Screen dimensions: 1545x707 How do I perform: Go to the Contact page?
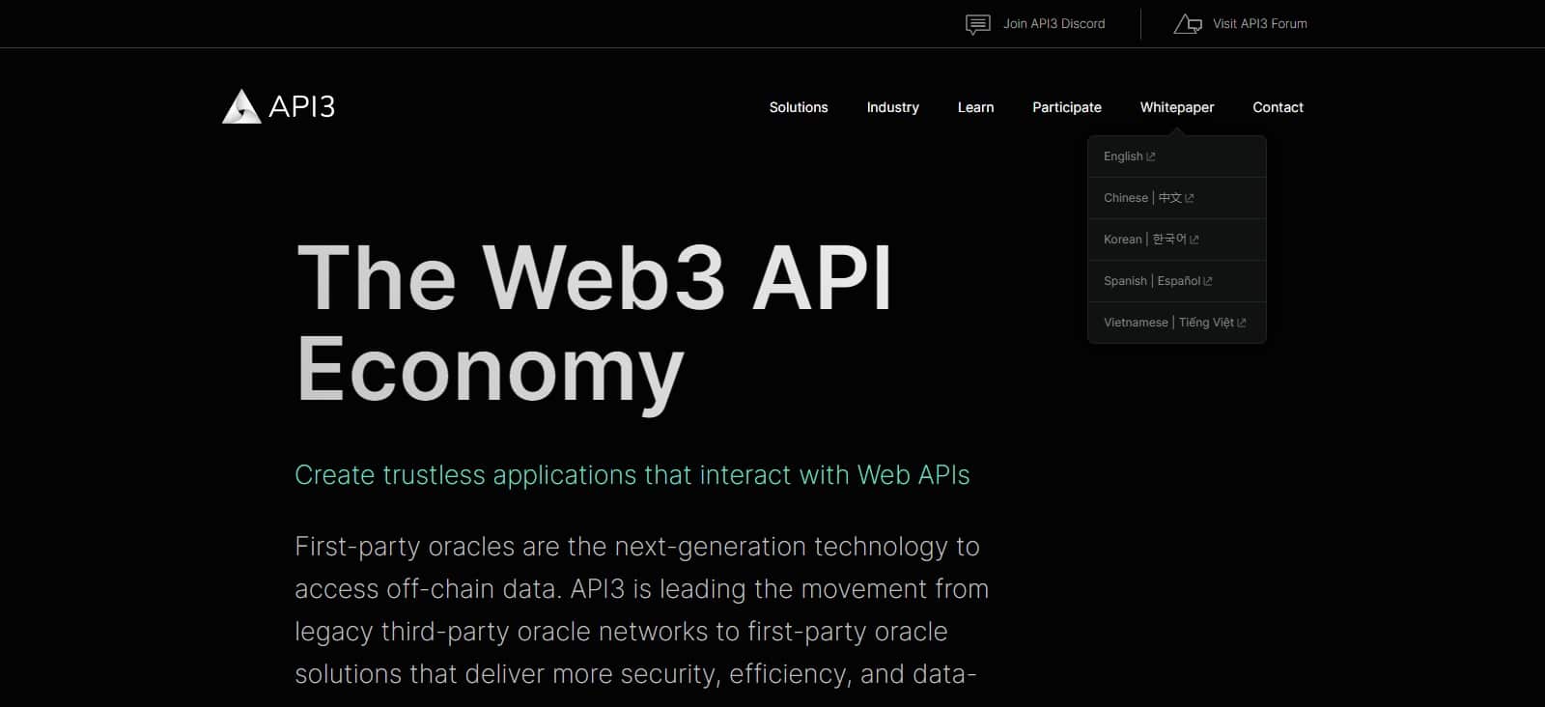pyautogui.click(x=1278, y=107)
